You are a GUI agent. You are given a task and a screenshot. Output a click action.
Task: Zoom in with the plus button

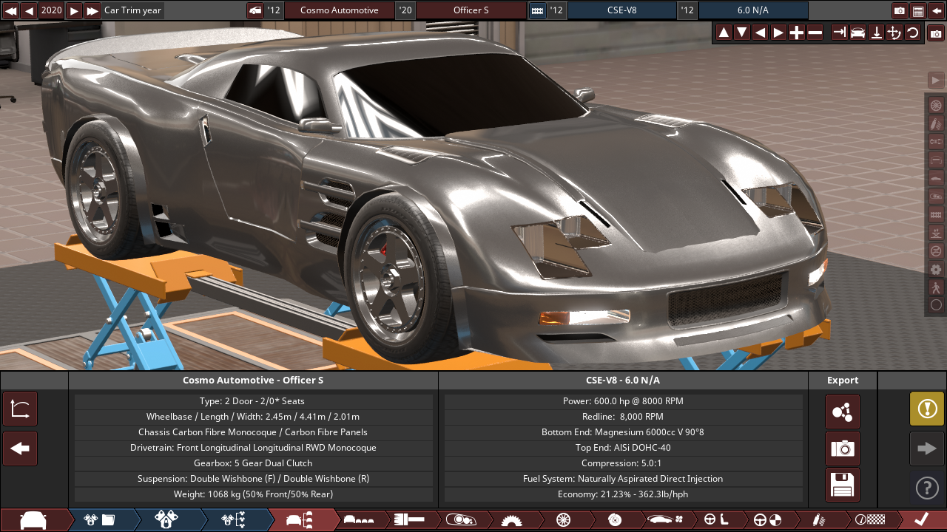click(797, 33)
